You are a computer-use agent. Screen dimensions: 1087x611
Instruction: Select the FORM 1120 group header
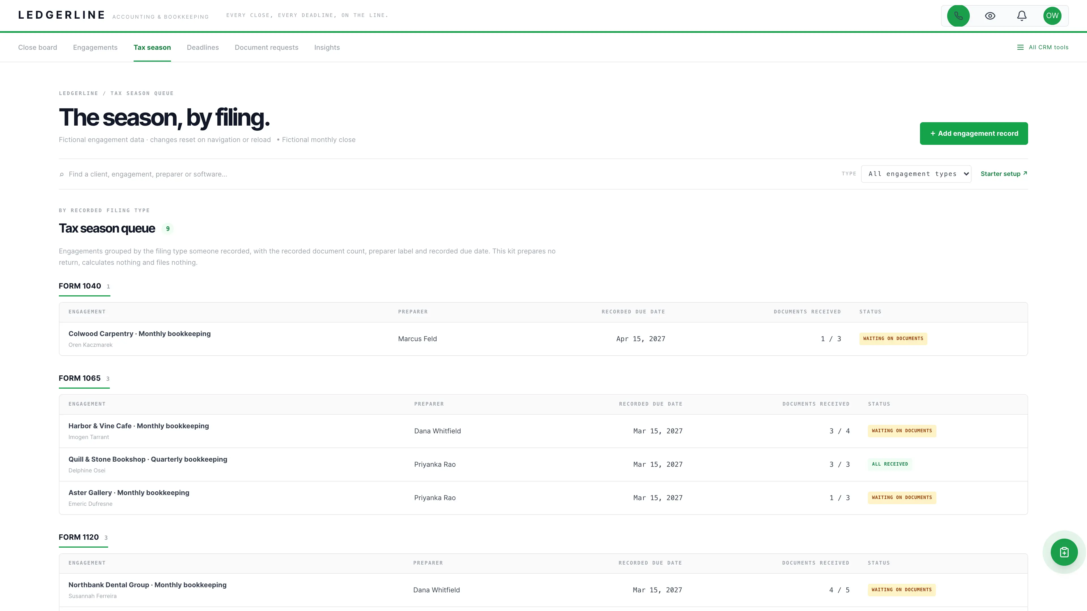83,537
